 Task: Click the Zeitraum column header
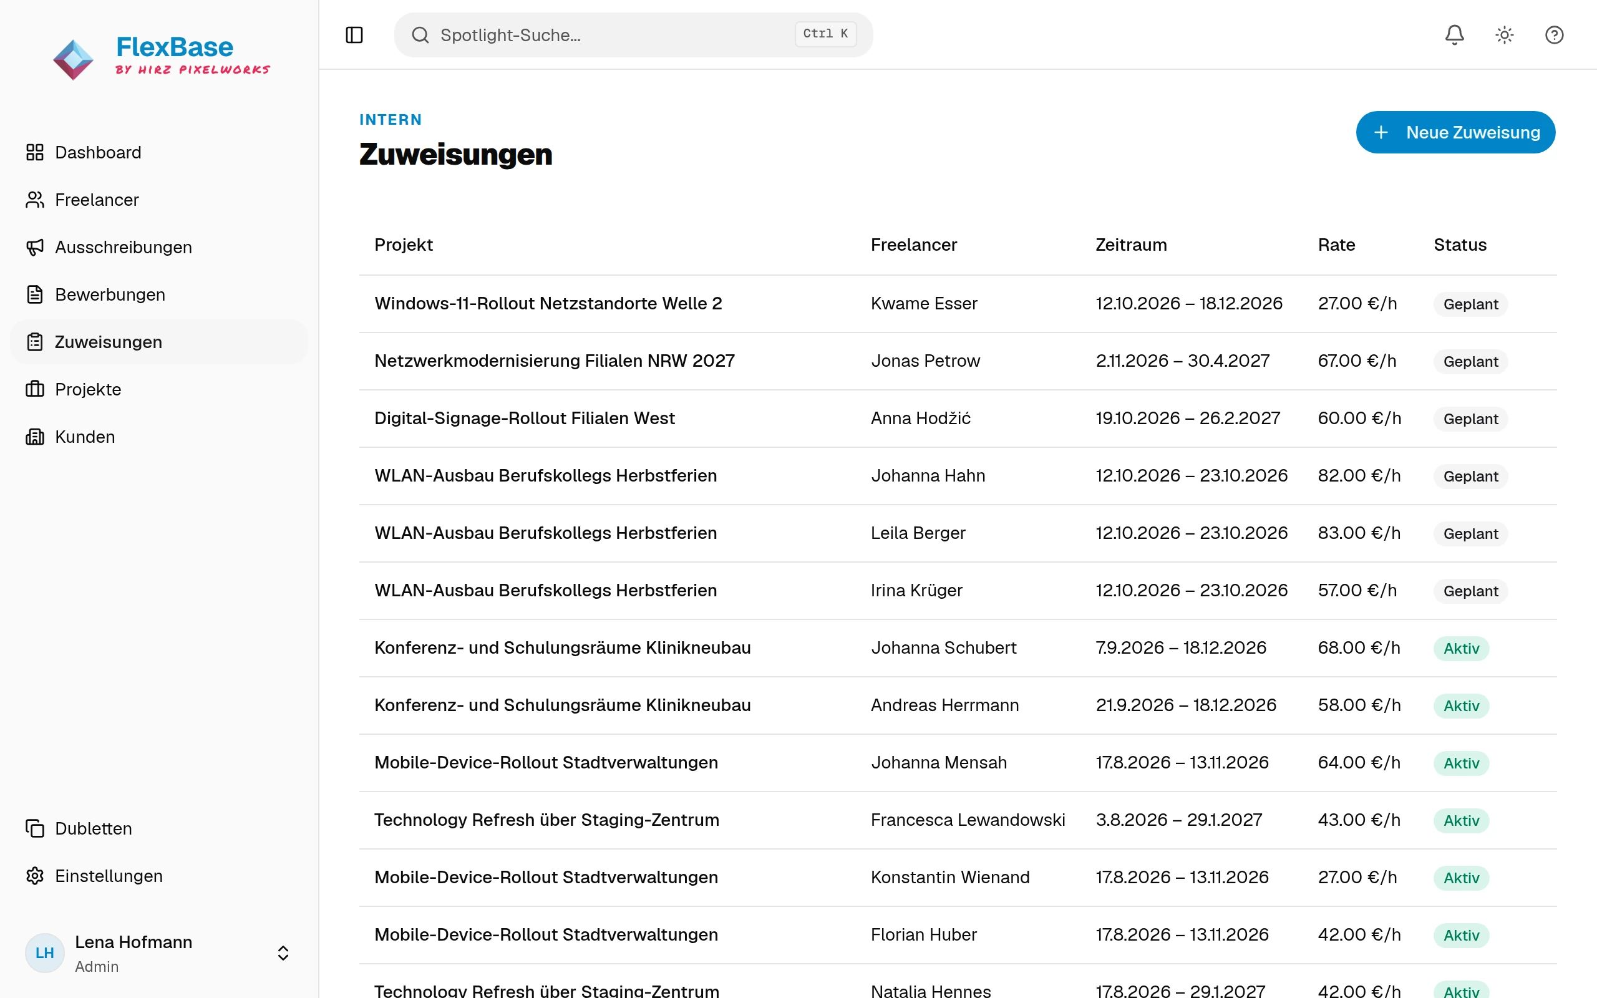point(1131,245)
